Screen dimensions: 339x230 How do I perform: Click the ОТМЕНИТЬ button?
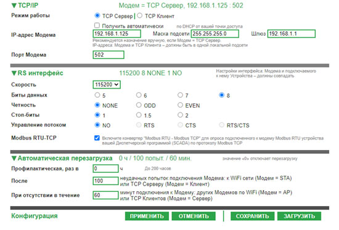point(194,216)
